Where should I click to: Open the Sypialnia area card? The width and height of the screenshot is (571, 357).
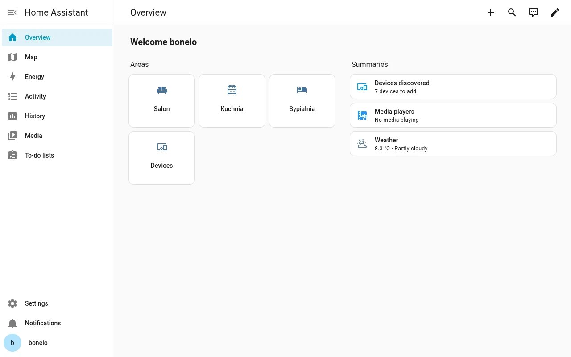302,101
